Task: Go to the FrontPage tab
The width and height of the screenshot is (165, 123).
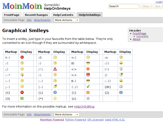Action: (12, 15)
